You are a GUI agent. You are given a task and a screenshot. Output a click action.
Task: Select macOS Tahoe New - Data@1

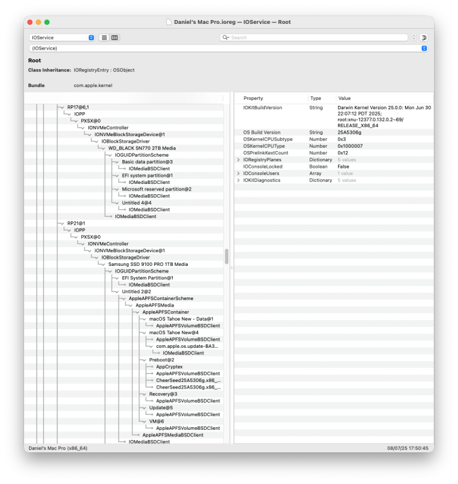pyautogui.click(x=181, y=319)
